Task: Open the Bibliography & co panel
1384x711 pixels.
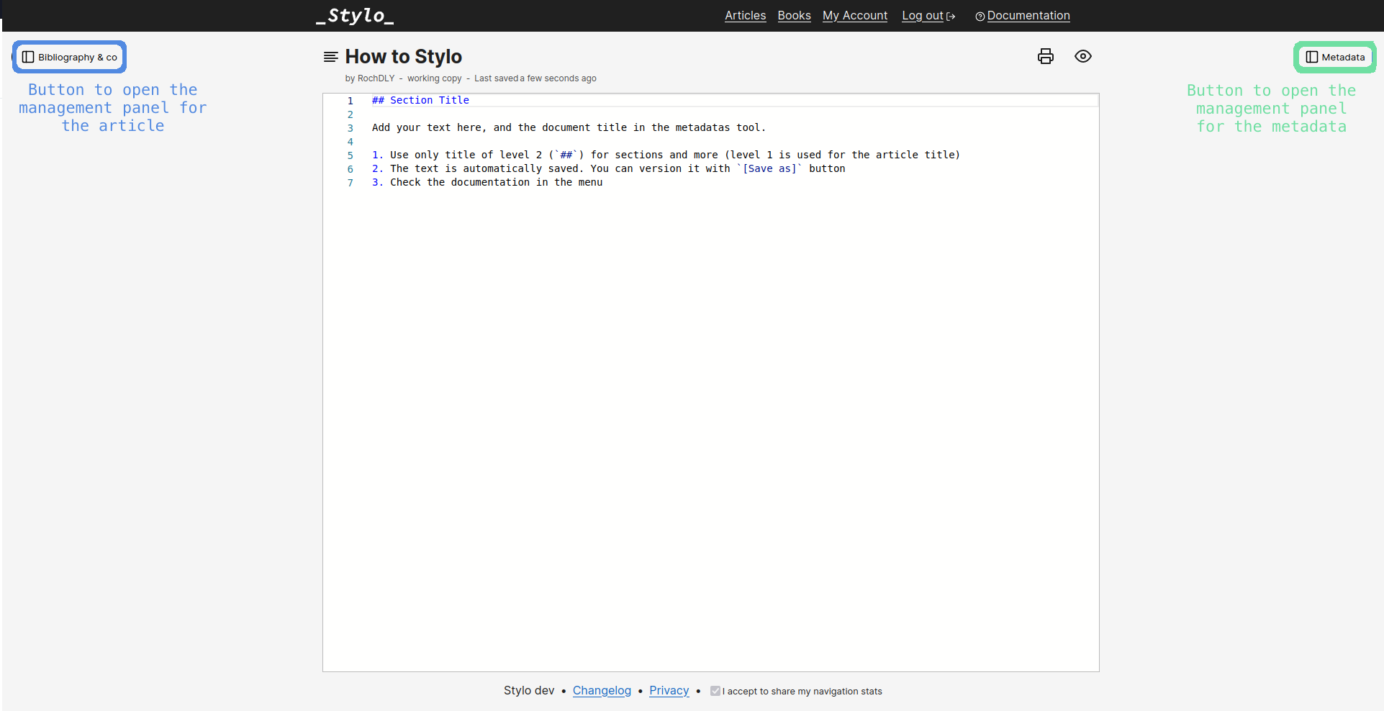Action: pyautogui.click(x=70, y=57)
